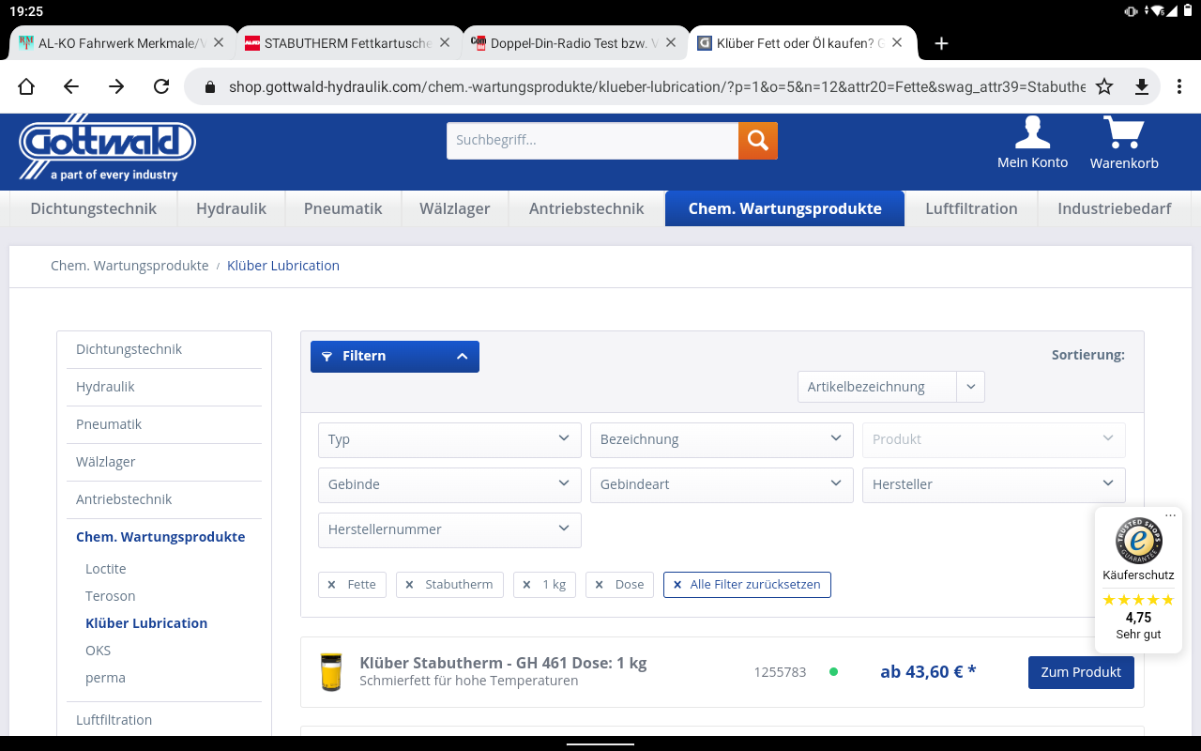The image size is (1201, 751).
Task: Click Klüber Lubrication breadcrumb link
Action: [x=283, y=266]
